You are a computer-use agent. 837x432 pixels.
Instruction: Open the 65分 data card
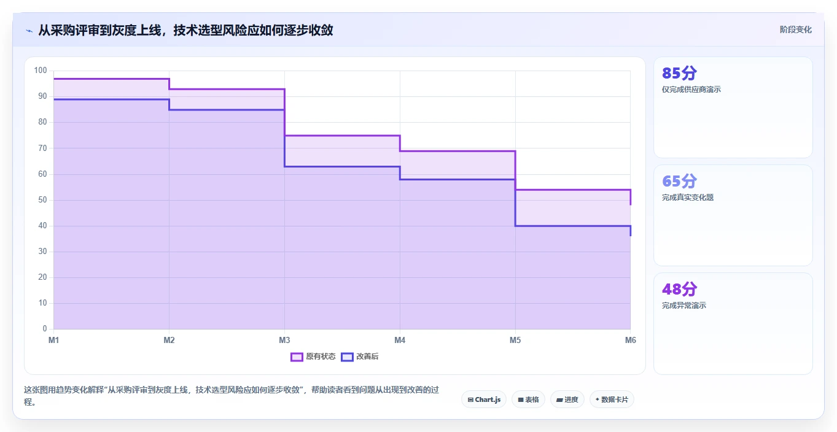(733, 215)
